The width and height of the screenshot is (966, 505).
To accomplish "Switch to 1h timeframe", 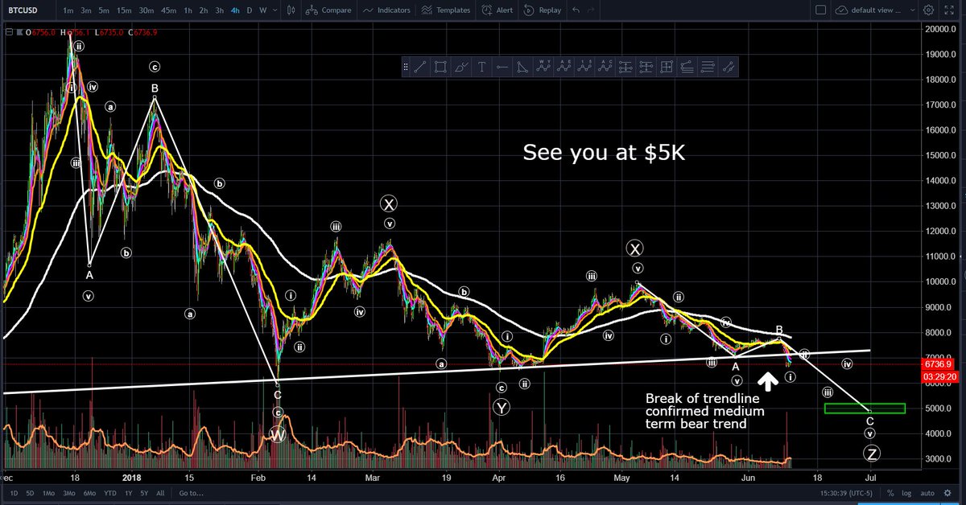I will point(188,10).
